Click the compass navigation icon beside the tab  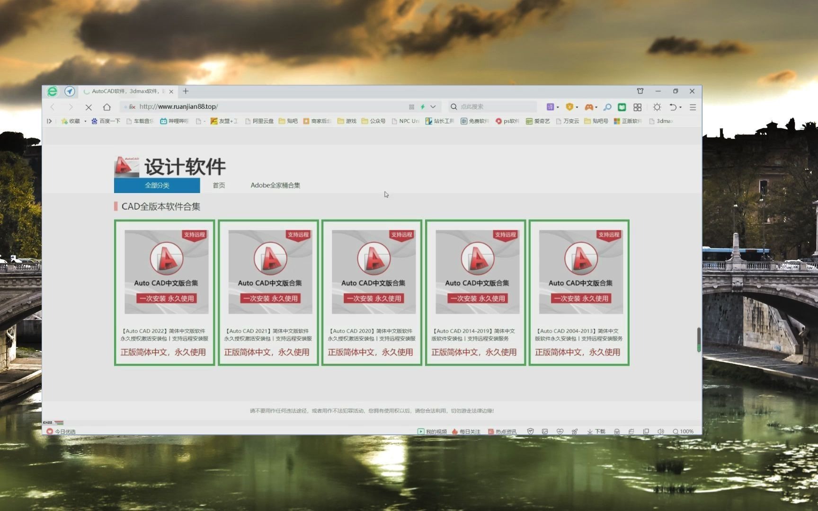[x=70, y=91]
